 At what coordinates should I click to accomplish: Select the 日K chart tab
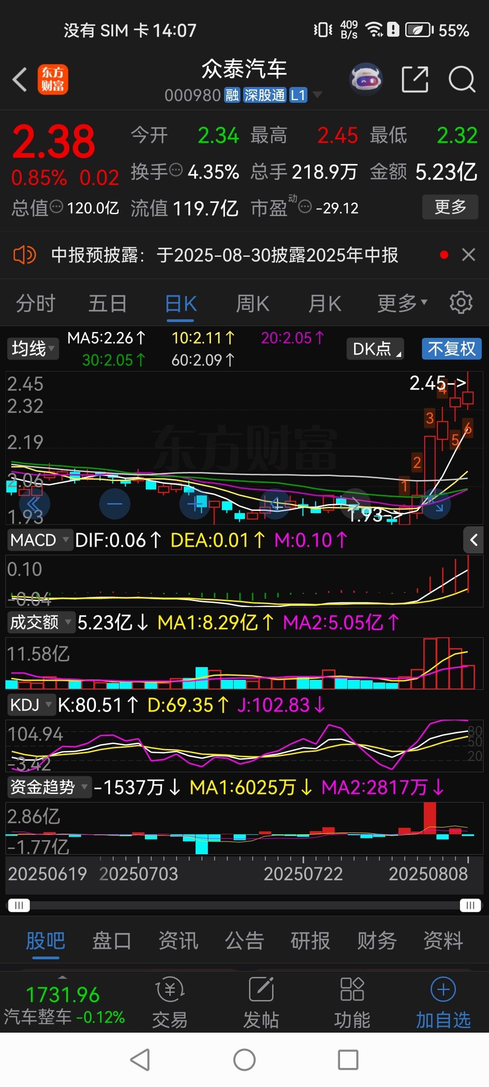pyautogui.click(x=181, y=303)
